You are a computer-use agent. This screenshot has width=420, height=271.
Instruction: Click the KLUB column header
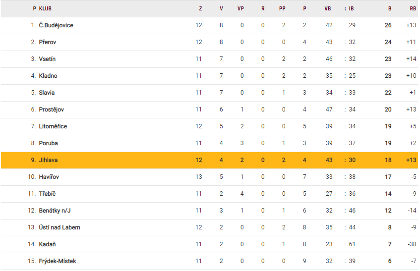click(x=45, y=8)
